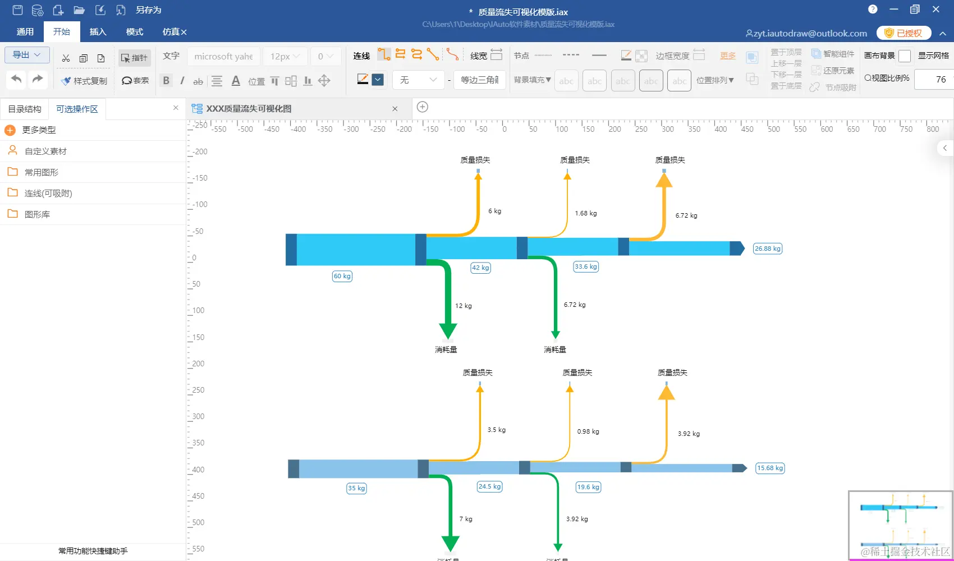Click the cut scissors icon
Screen dimensions: 954x561
pos(66,58)
